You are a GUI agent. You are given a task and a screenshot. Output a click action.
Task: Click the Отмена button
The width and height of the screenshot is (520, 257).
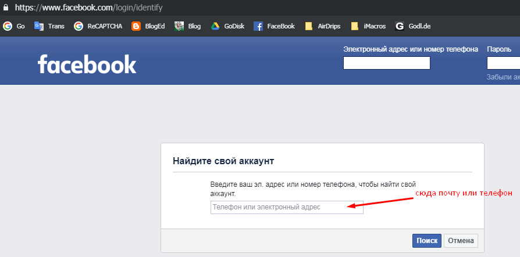[461, 241]
